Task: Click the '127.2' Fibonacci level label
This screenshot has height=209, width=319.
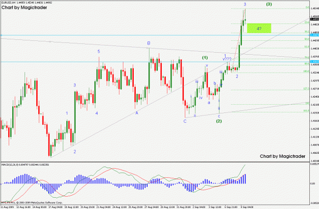Action: (x=306, y=88)
